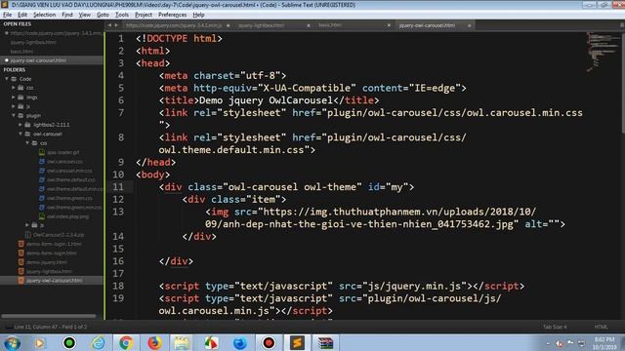Image resolution: width=625 pixels, height=351 pixels.
Task: Open owl.theme.default.min.css in the sidebar
Action: tap(74, 189)
